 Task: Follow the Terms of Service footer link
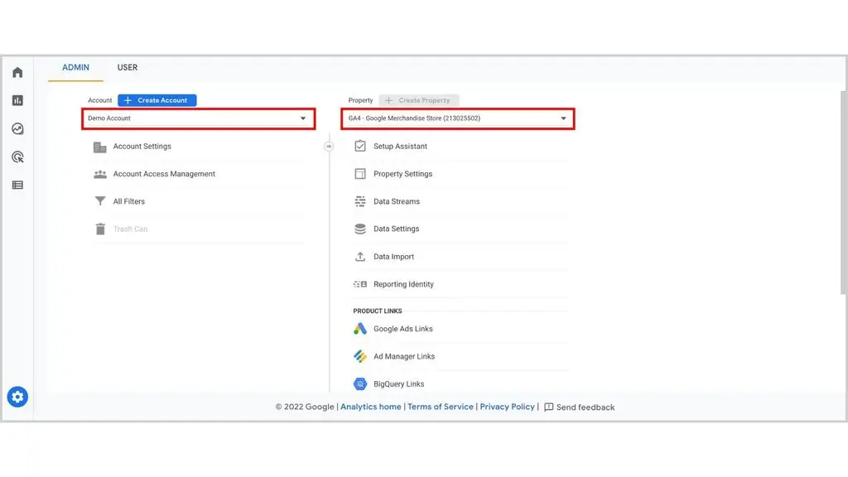pos(441,407)
